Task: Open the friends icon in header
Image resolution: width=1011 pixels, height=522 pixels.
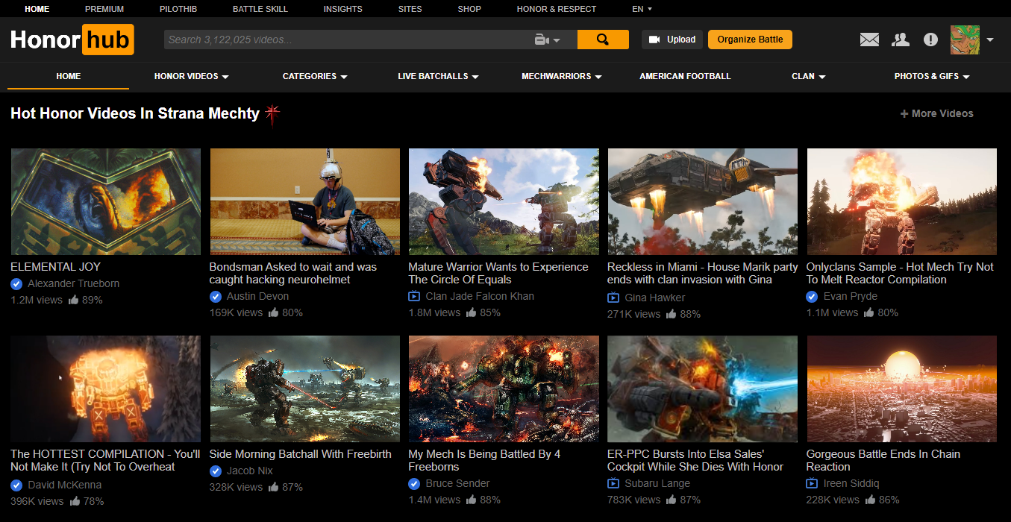Action: point(901,40)
